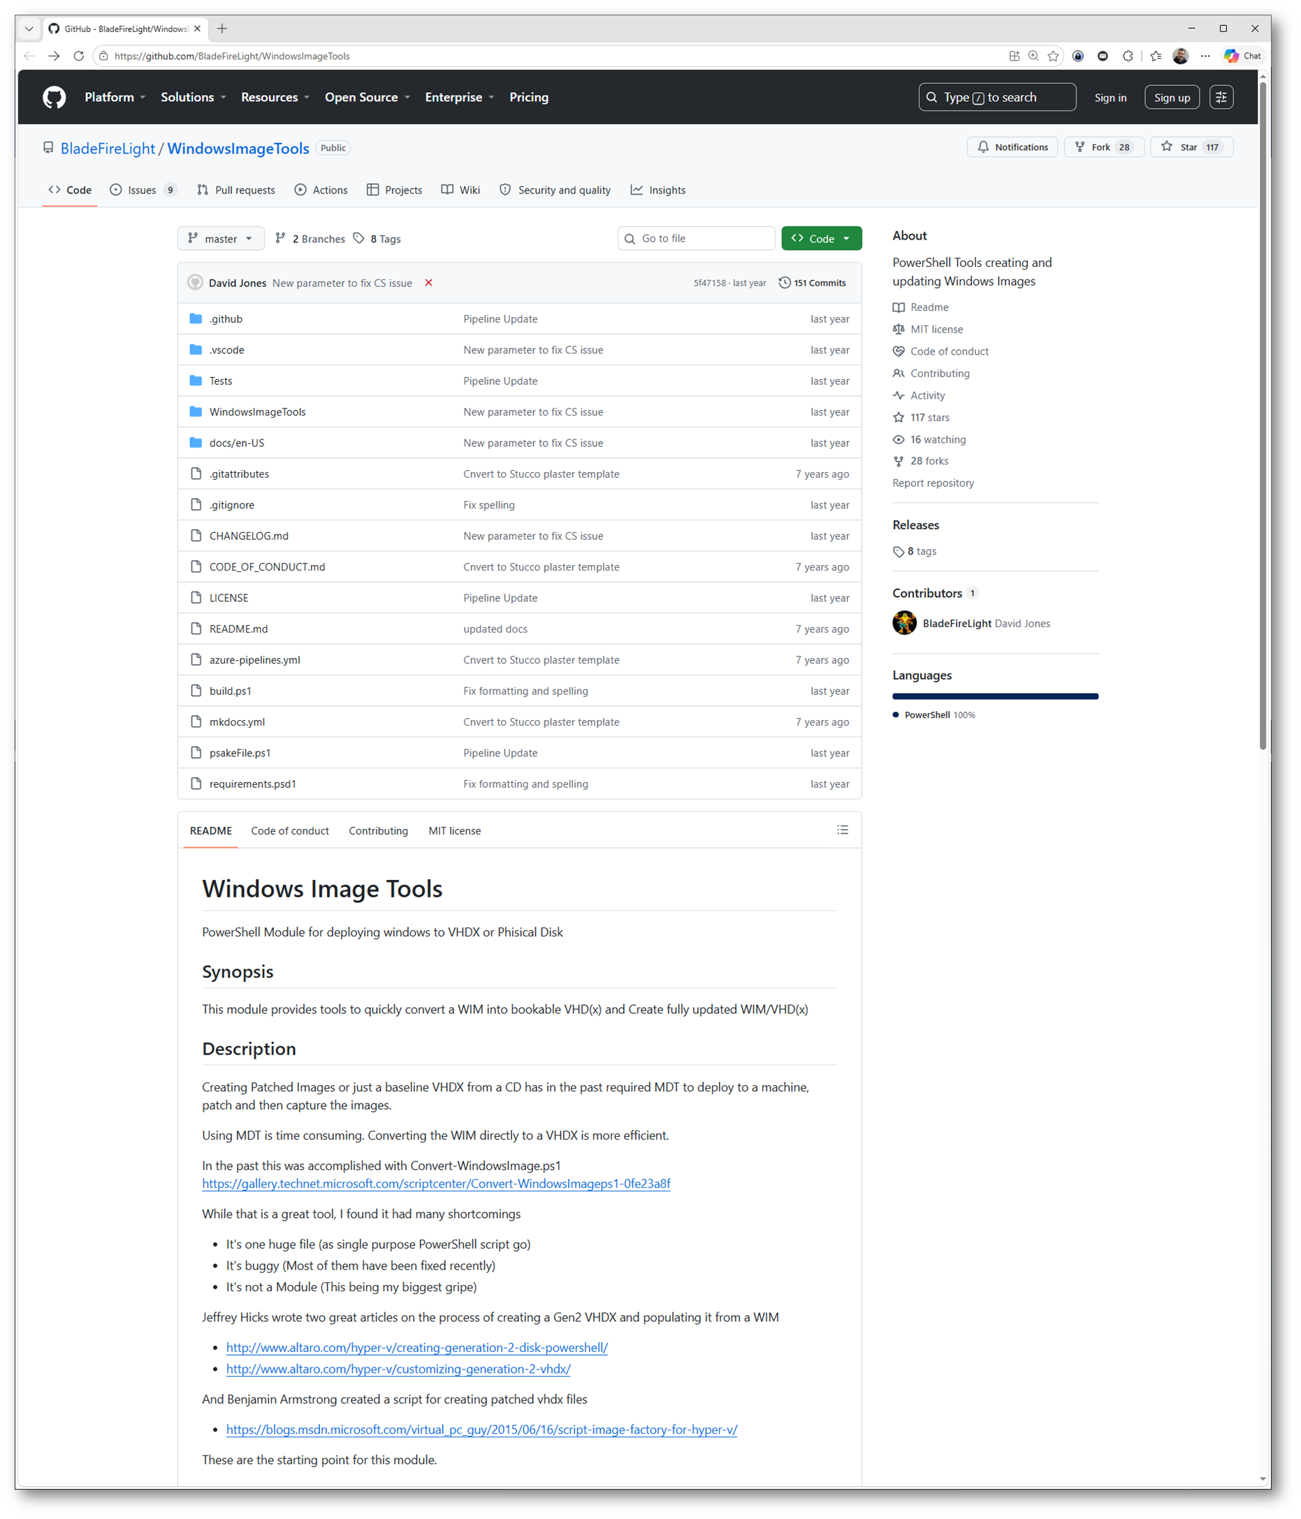Click the BladeFireLight contributor avatar
Image resolution: width=1301 pixels, height=1519 pixels.
point(904,623)
